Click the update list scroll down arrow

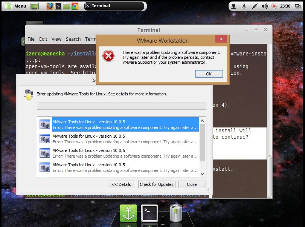click(x=202, y=174)
